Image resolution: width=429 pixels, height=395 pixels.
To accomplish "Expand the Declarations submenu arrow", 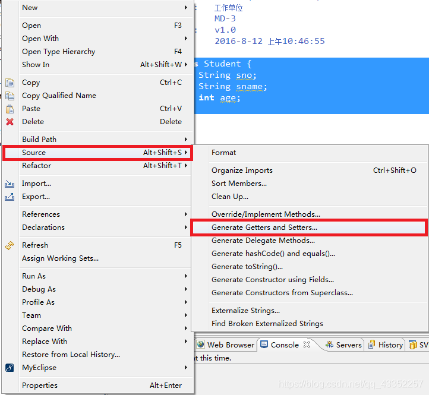I will [186, 227].
